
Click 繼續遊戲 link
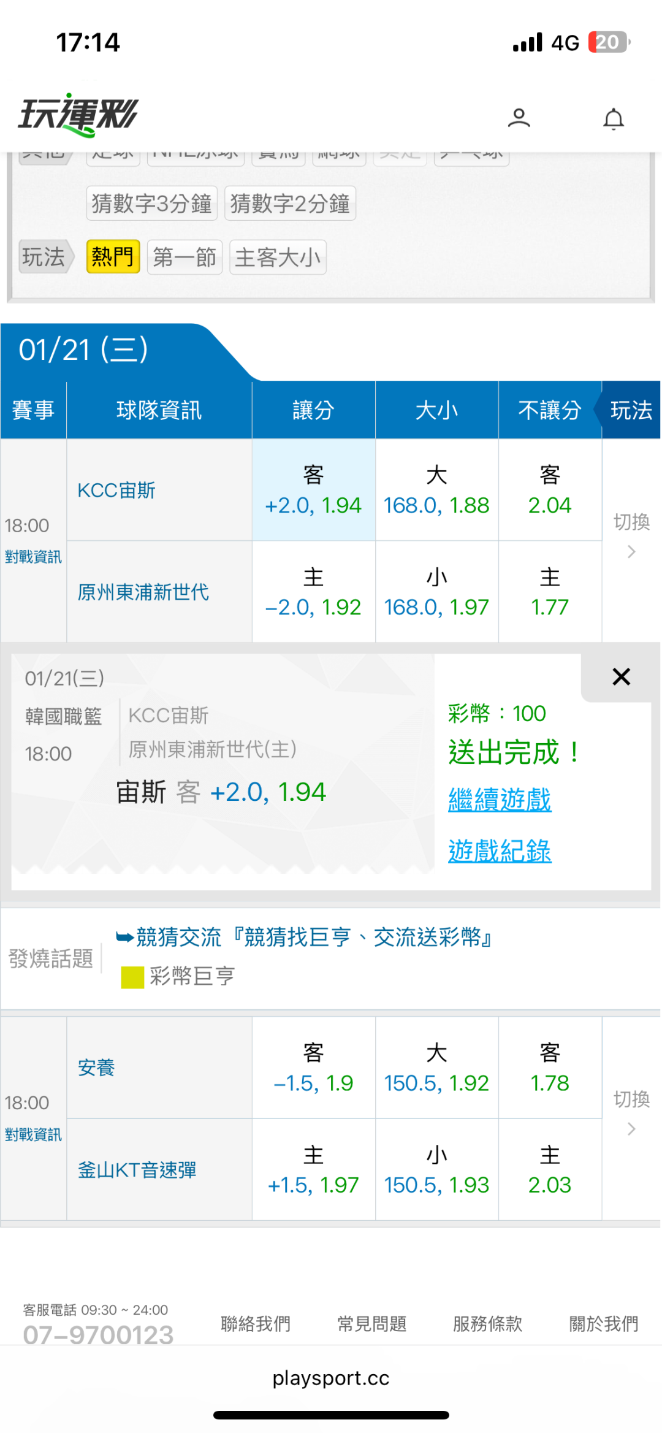(500, 800)
